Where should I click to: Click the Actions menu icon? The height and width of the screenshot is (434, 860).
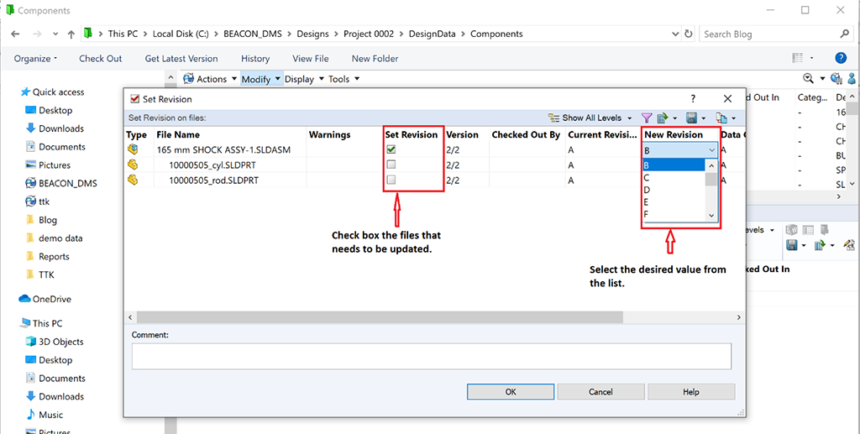[189, 79]
